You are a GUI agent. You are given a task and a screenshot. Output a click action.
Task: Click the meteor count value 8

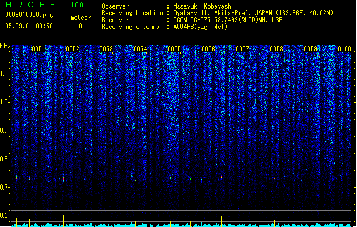tap(81, 26)
